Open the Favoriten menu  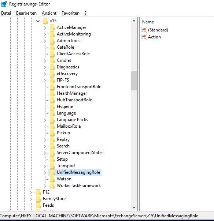click(70, 13)
